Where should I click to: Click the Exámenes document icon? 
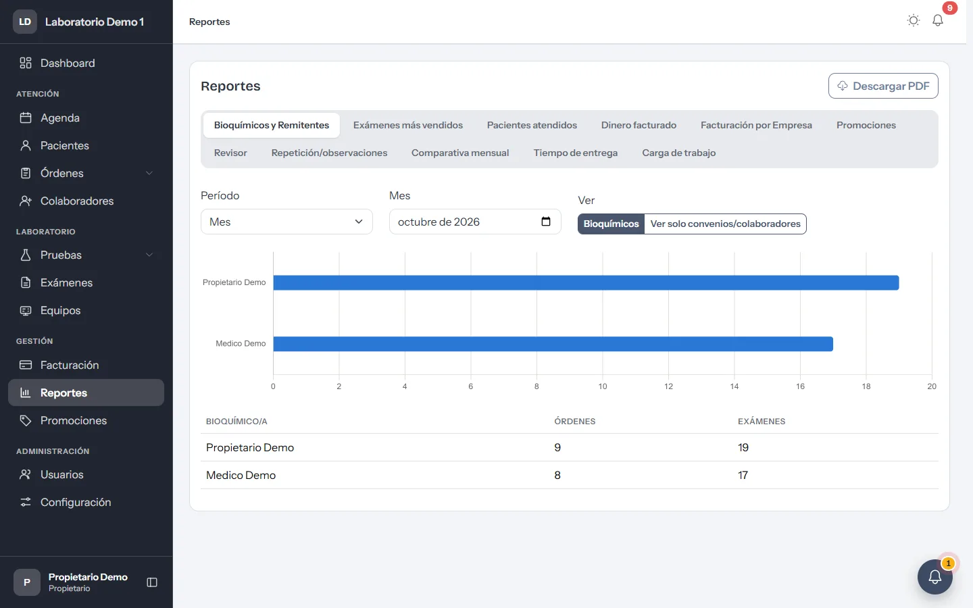(x=26, y=282)
